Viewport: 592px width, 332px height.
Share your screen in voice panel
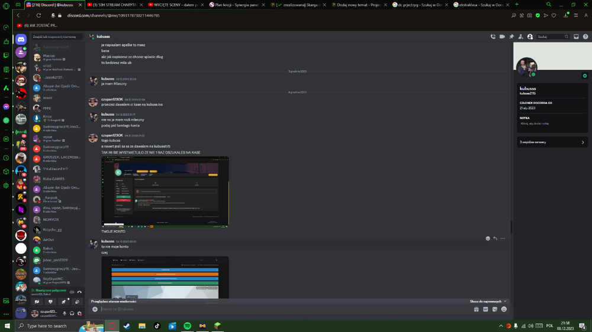click(x=50, y=302)
